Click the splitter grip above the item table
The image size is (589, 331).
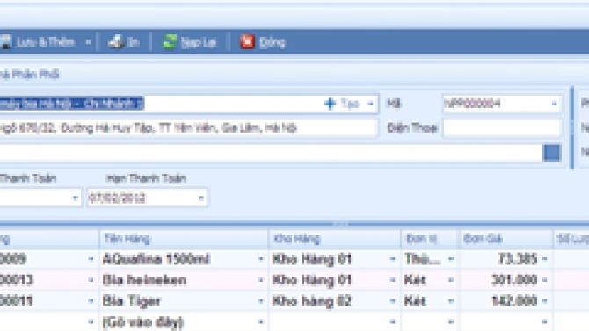(341, 224)
